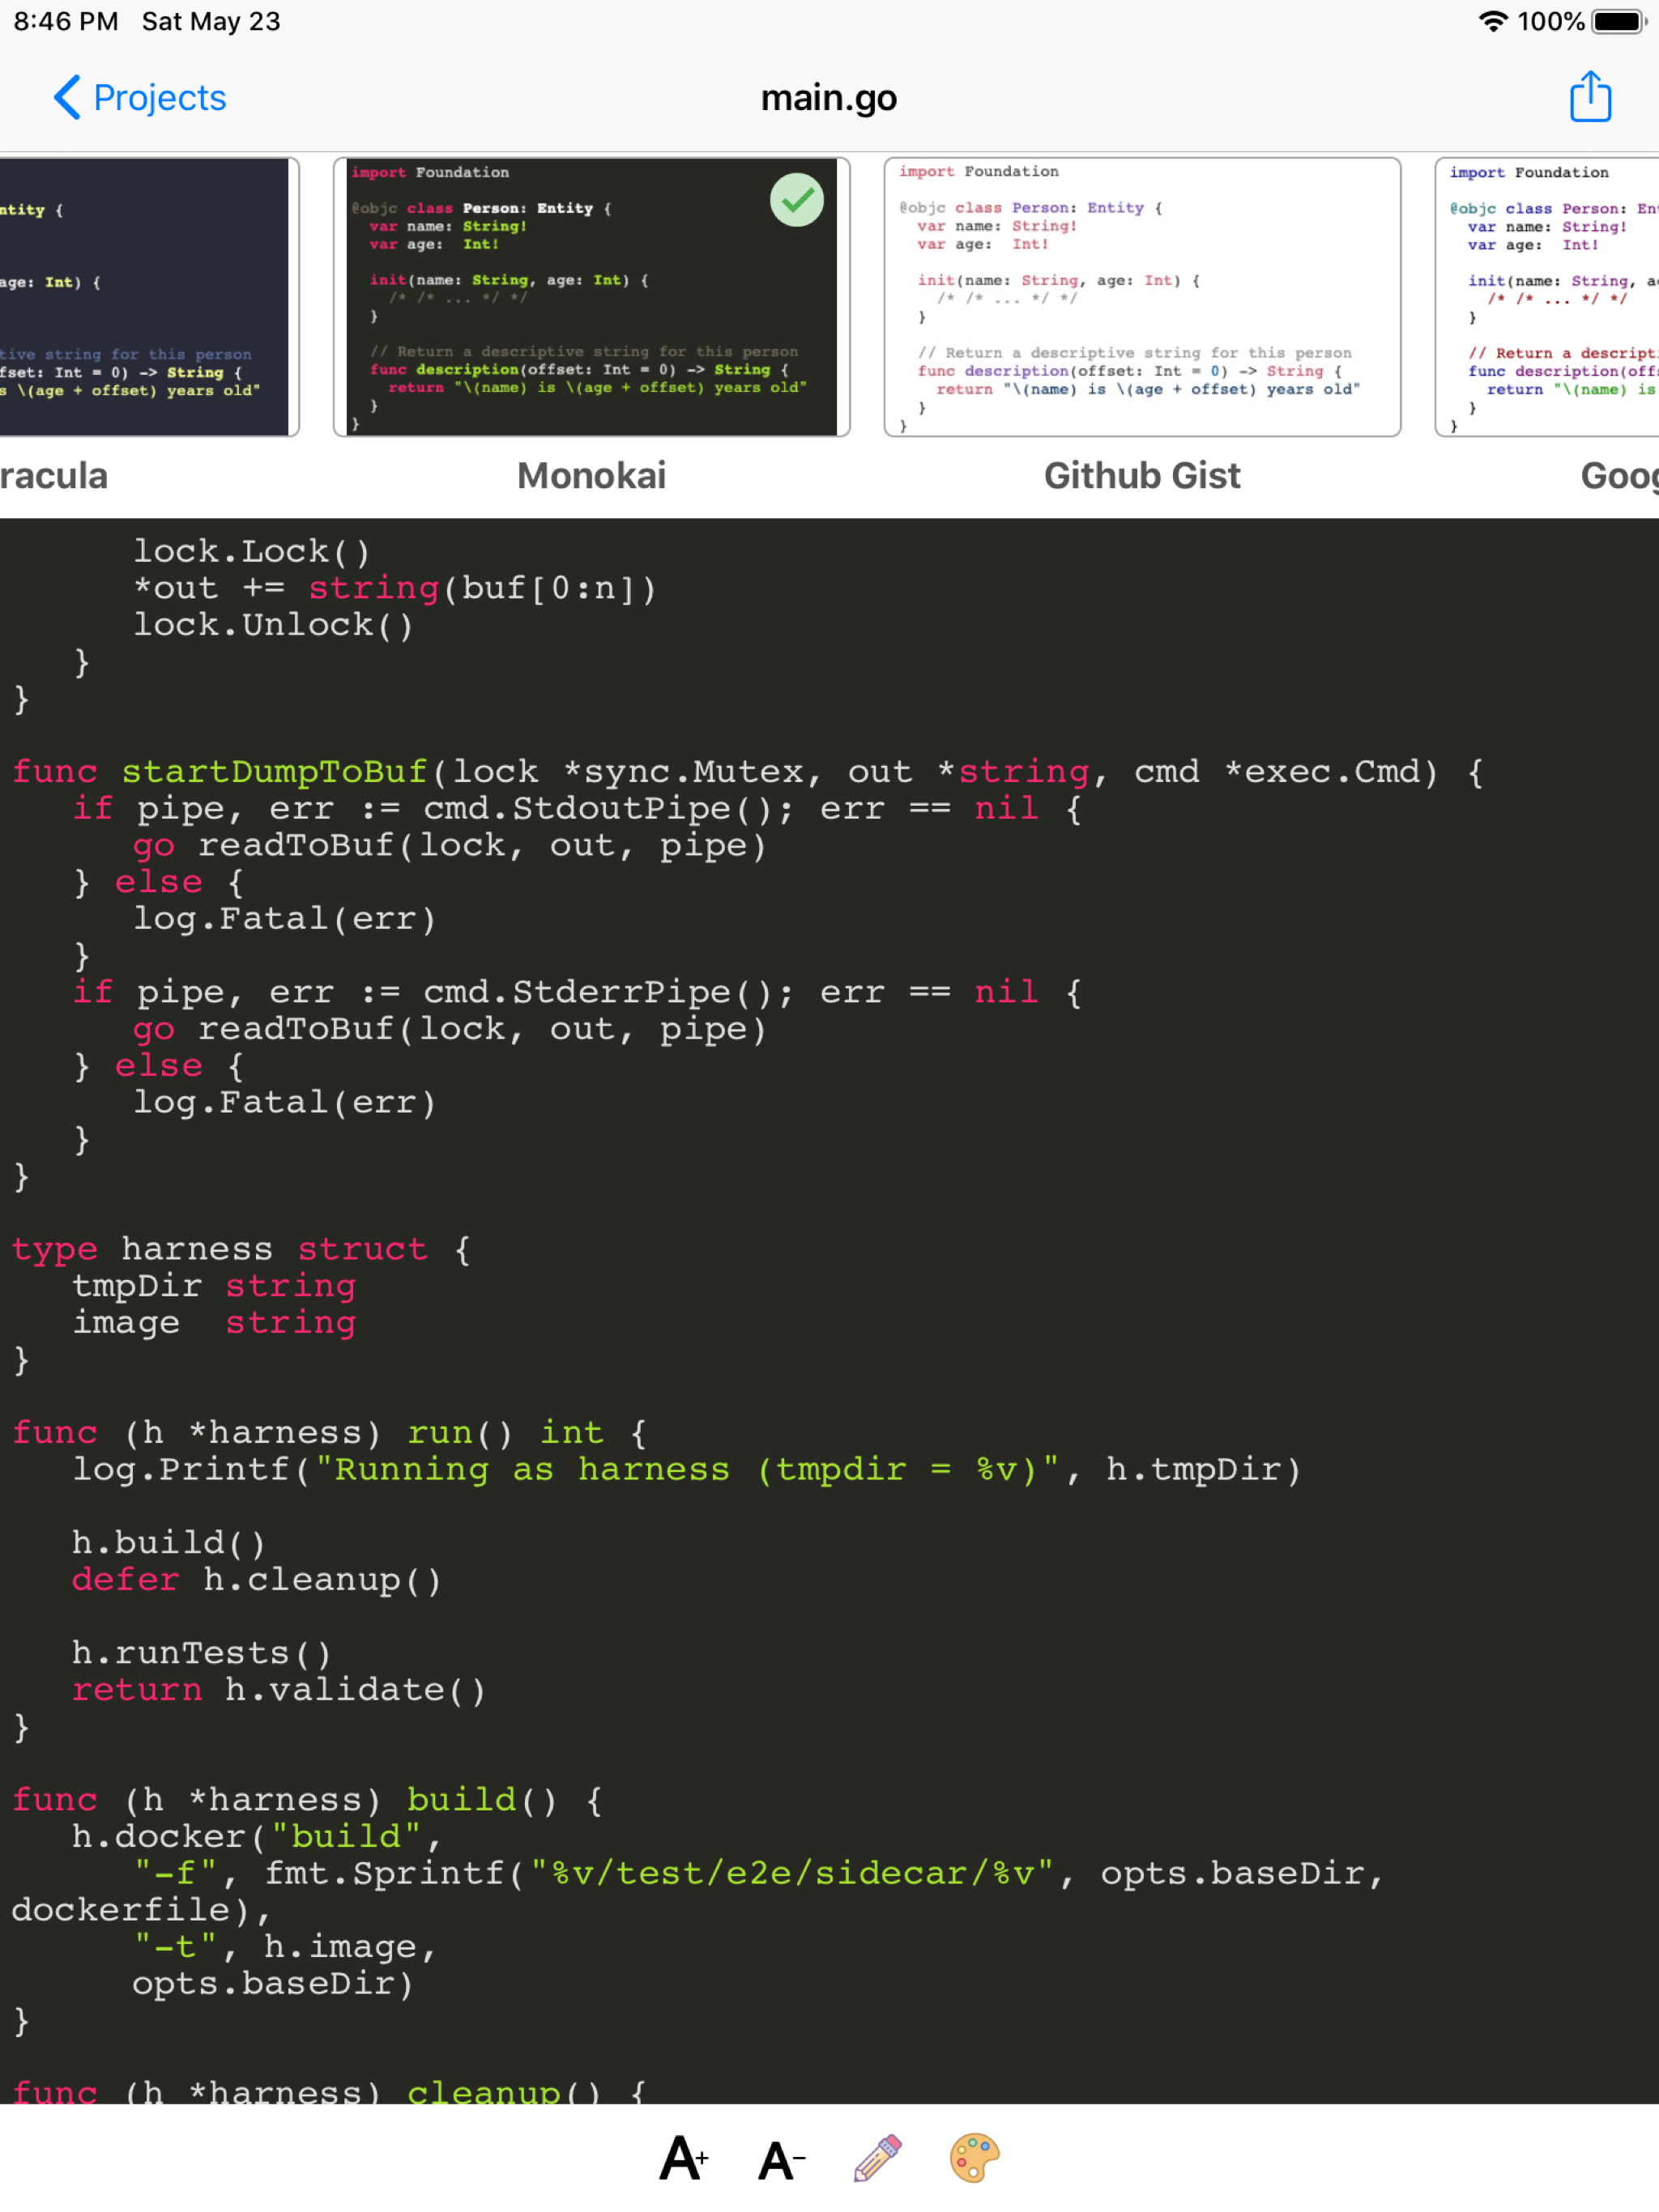This screenshot has height=2212, width=1659.
Task: Tap the battery indicator icon
Action: [x=1618, y=21]
